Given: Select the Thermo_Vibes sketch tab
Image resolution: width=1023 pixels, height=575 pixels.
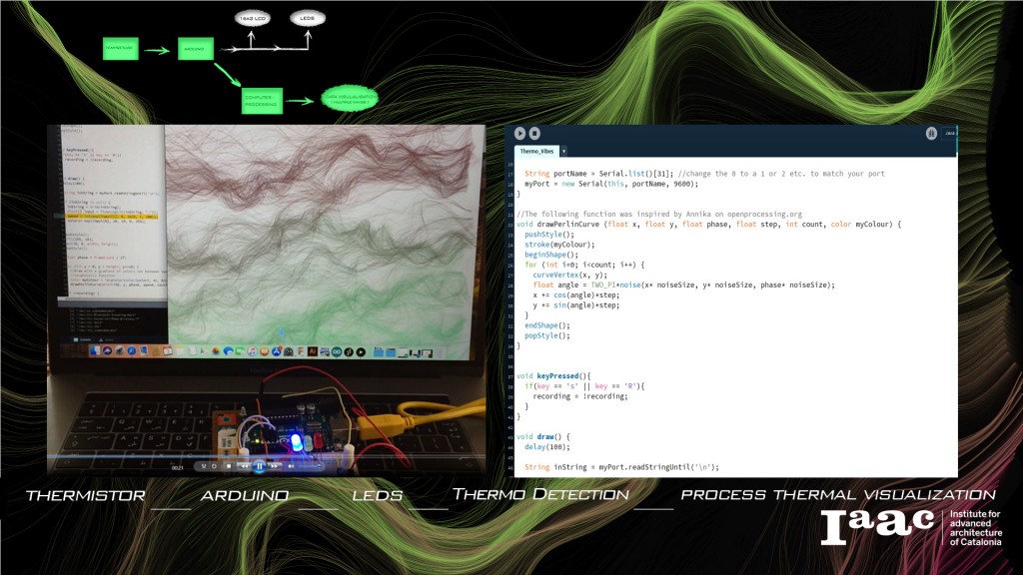Looking at the screenshot, I should pos(536,151).
